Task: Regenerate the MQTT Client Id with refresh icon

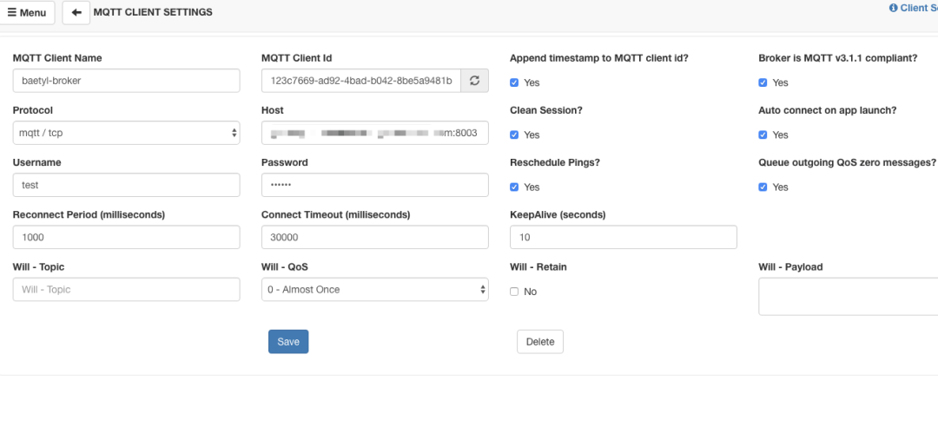Action: [x=474, y=81]
